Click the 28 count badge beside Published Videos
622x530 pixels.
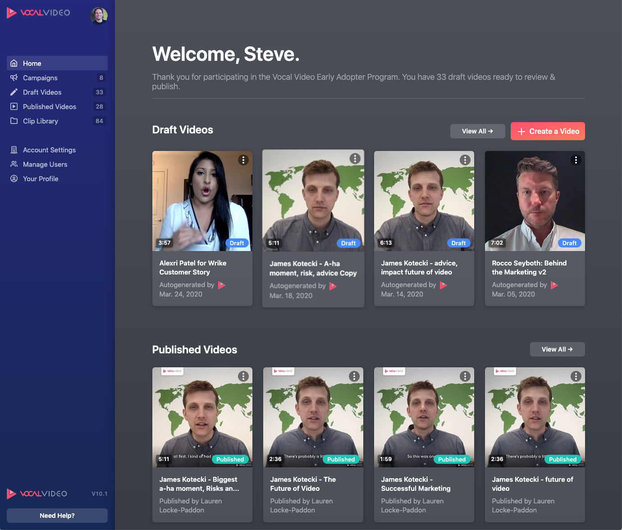click(x=100, y=106)
